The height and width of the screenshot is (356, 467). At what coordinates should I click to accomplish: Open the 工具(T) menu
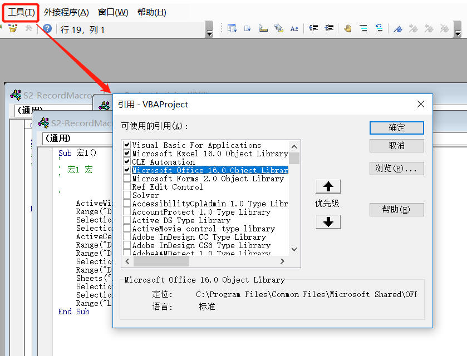[x=21, y=12]
